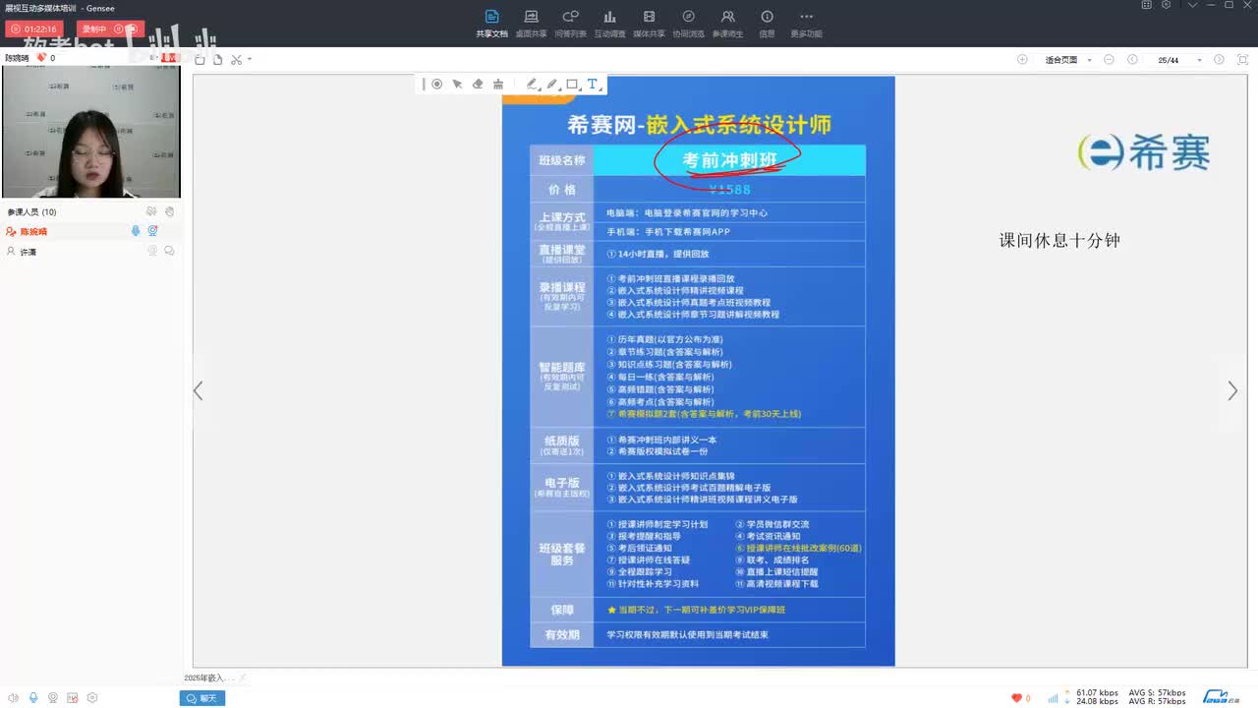1258x708 pixels.
Task: Toggle the bottom-left microphone icon
Action: tap(33, 698)
